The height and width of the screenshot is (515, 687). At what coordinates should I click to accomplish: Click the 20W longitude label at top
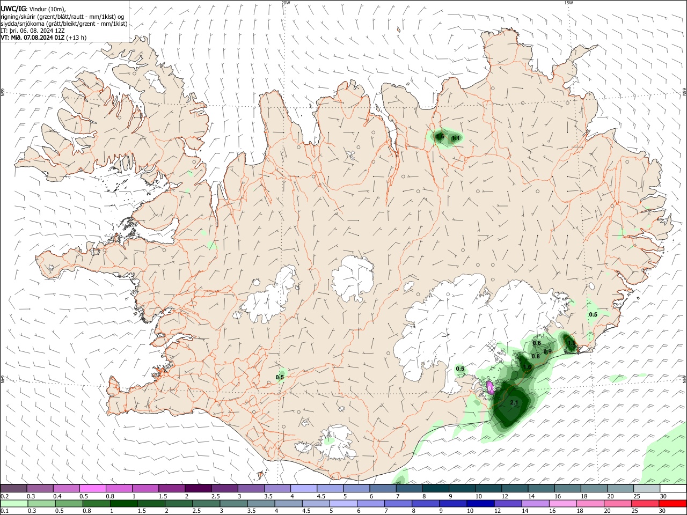click(x=286, y=3)
